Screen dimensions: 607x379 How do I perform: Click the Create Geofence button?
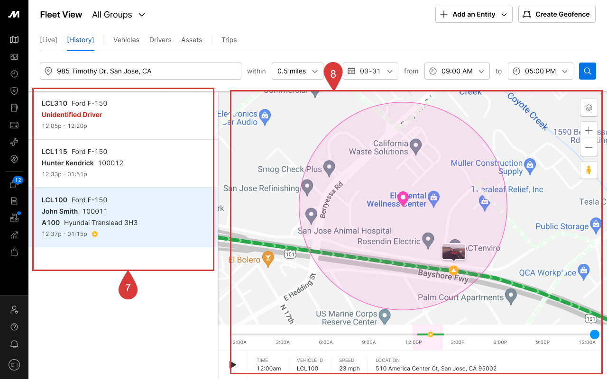tap(557, 14)
